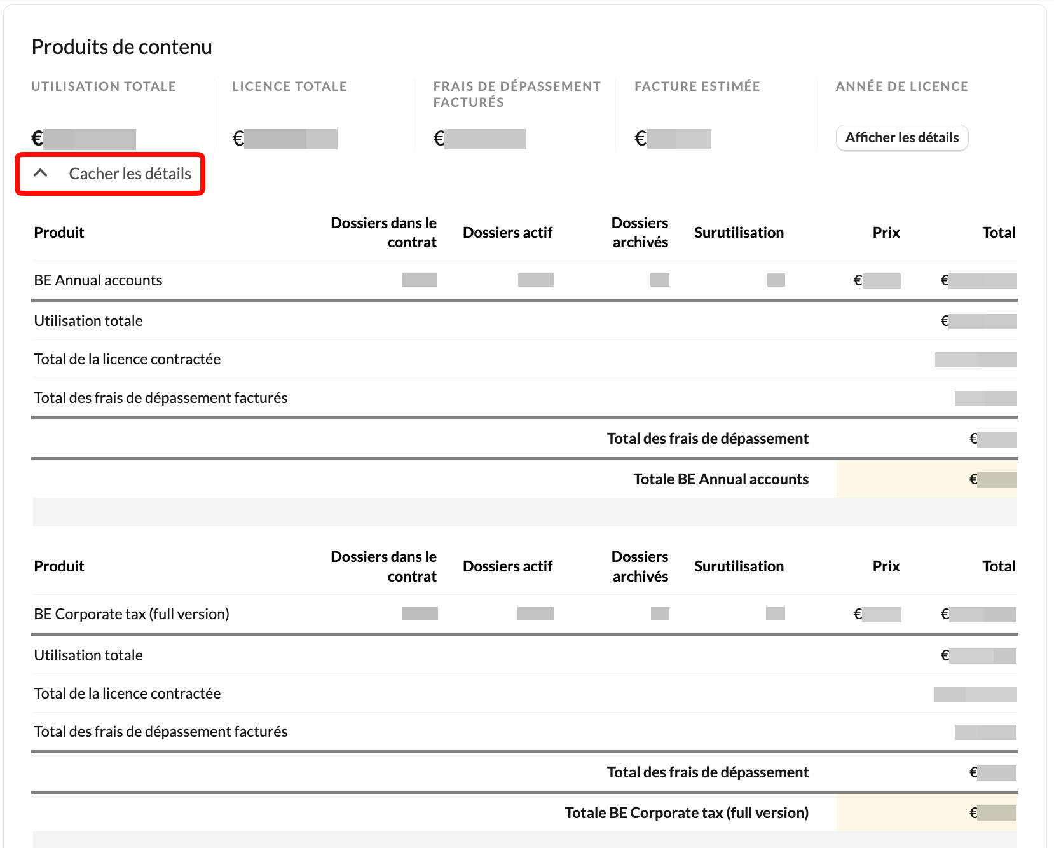Select the 'ANNÉE DE LICENCE' label
This screenshot has width=1054, height=848.
coord(902,86)
